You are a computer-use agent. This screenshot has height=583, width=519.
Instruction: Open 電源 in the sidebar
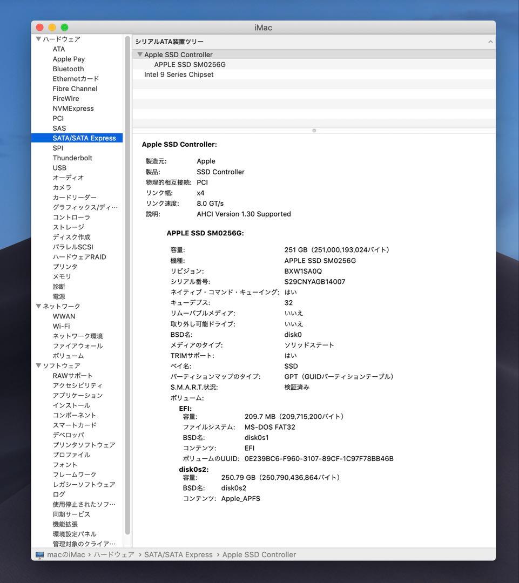pyautogui.click(x=59, y=296)
